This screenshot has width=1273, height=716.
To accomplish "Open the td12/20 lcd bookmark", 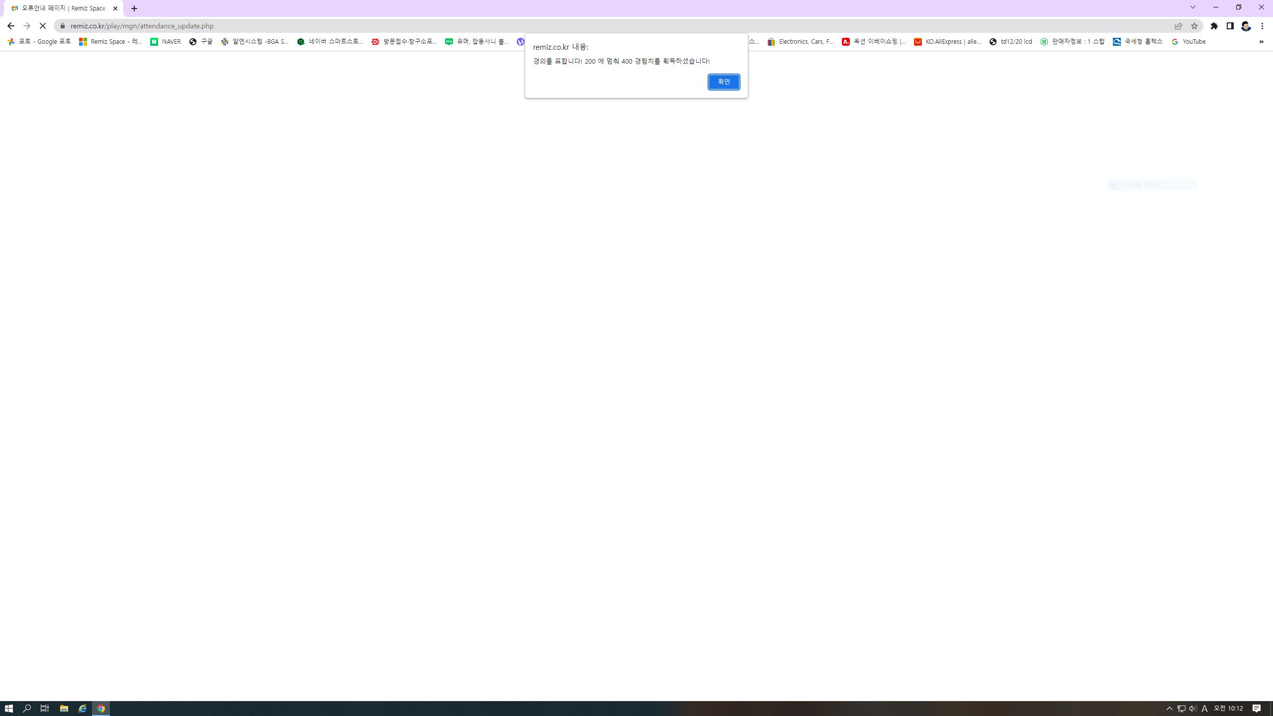I will click(1010, 42).
